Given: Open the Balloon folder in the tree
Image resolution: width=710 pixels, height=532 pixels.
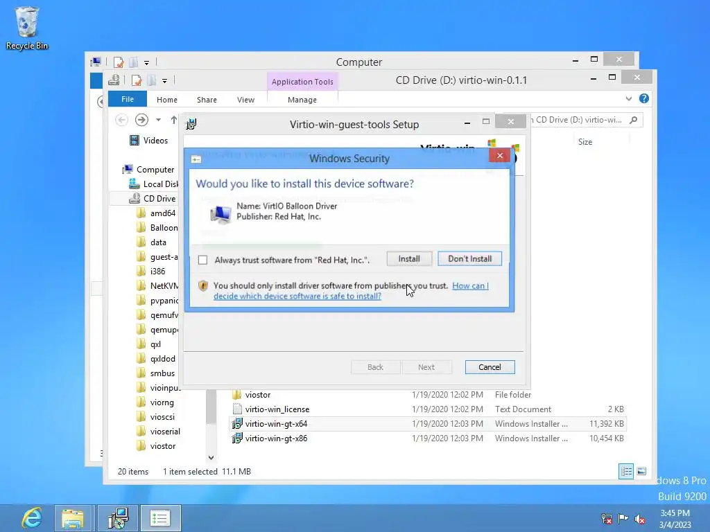Looking at the screenshot, I should (x=157, y=227).
